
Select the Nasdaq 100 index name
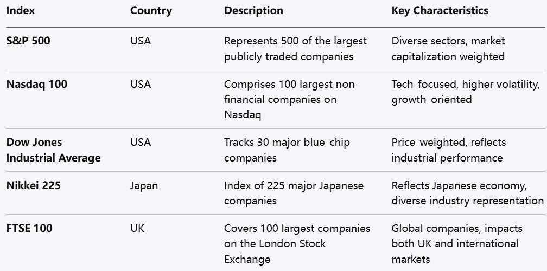(37, 85)
